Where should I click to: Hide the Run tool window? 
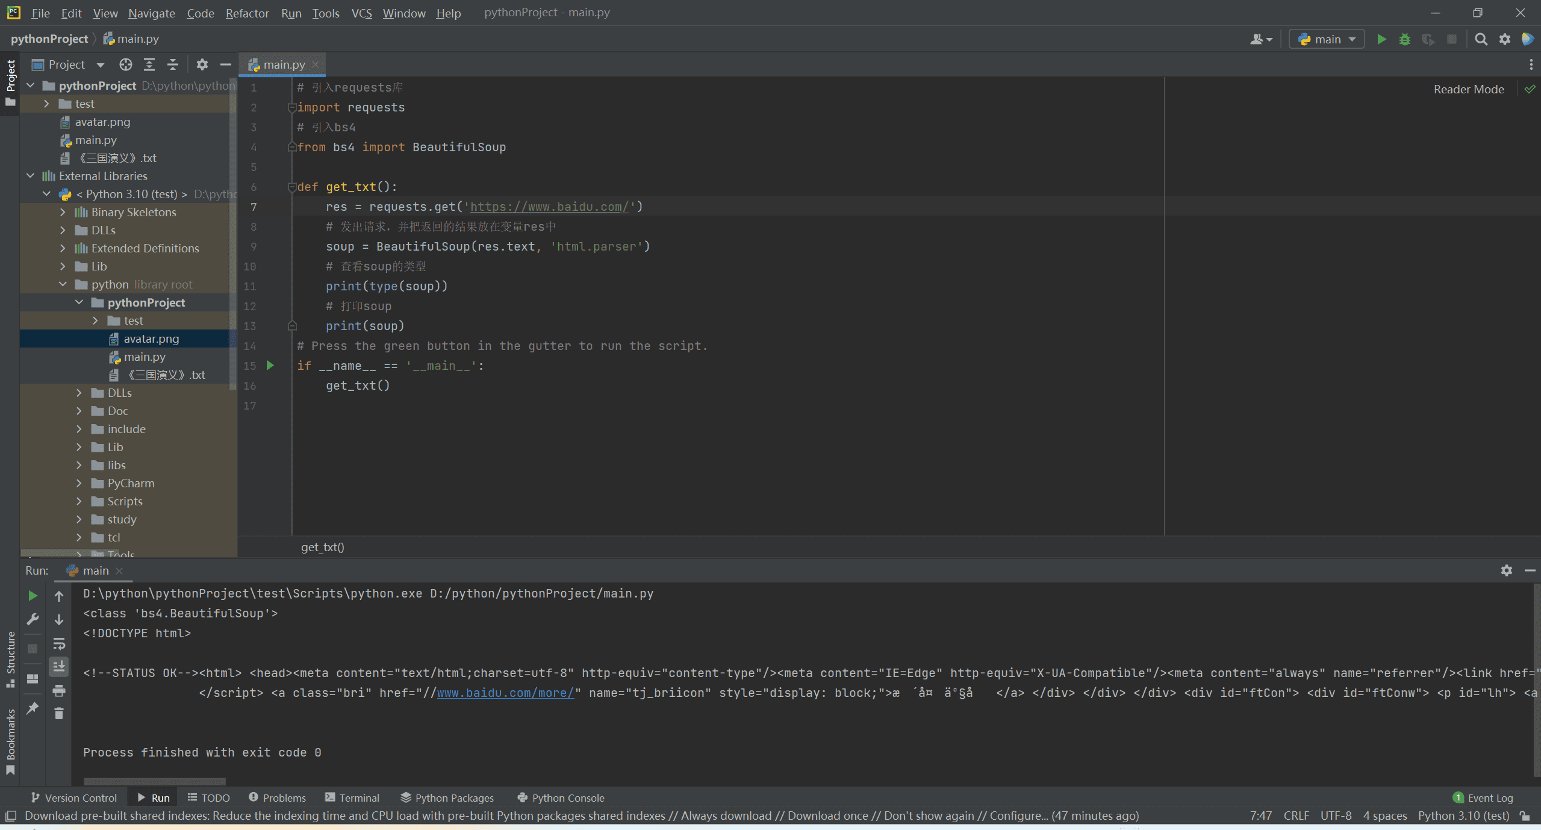tap(1530, 570)
